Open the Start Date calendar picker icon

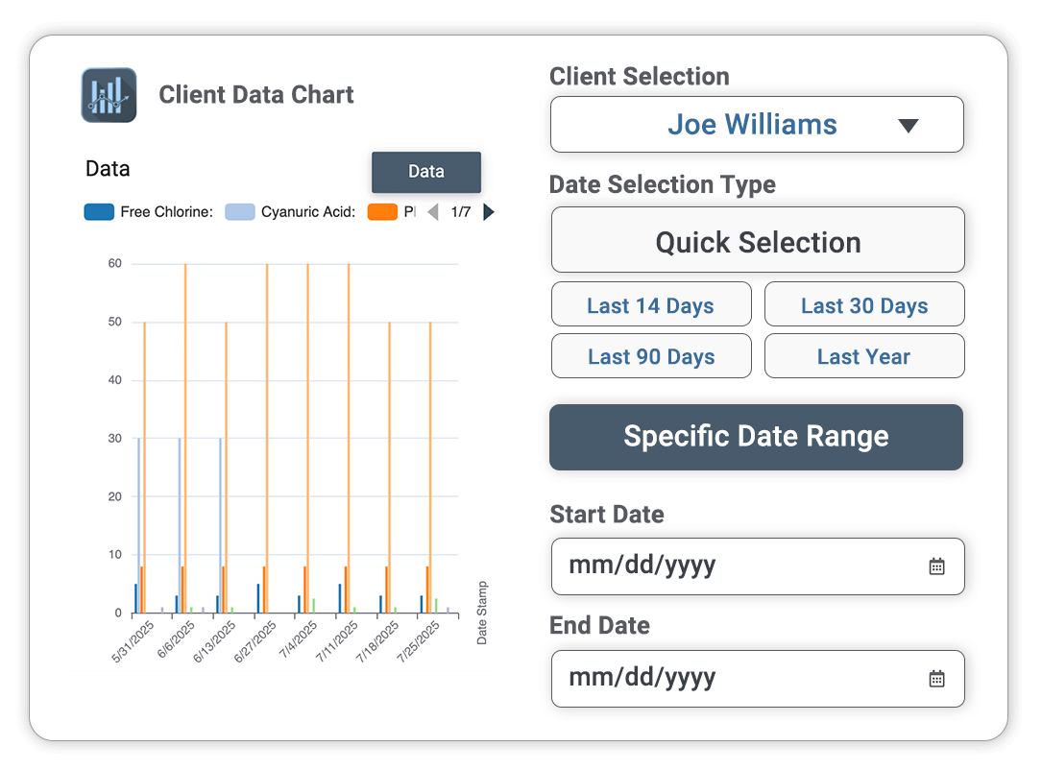coord(936,566)
